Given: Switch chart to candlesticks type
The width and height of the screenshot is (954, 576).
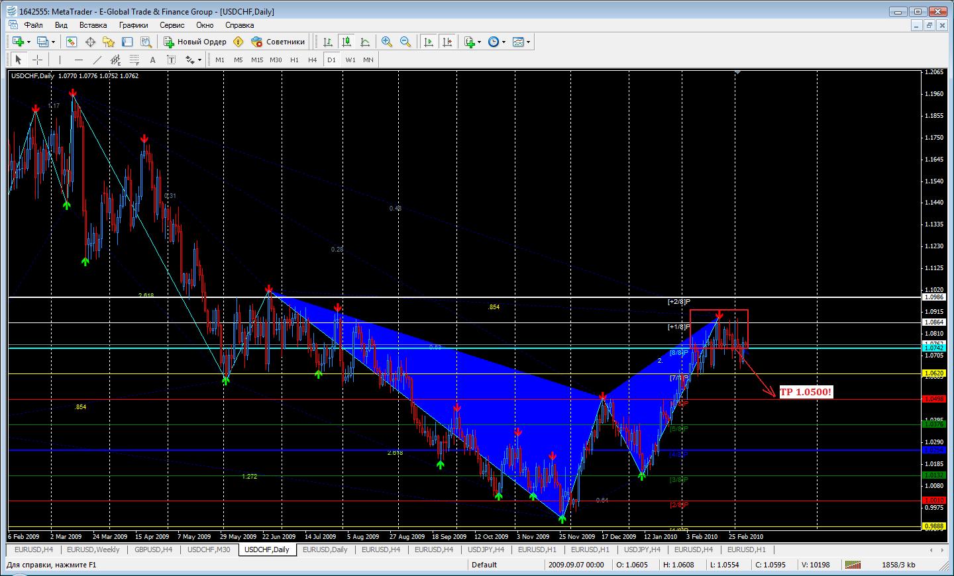Looking at the screenshot, I should [x=346, y=42].
